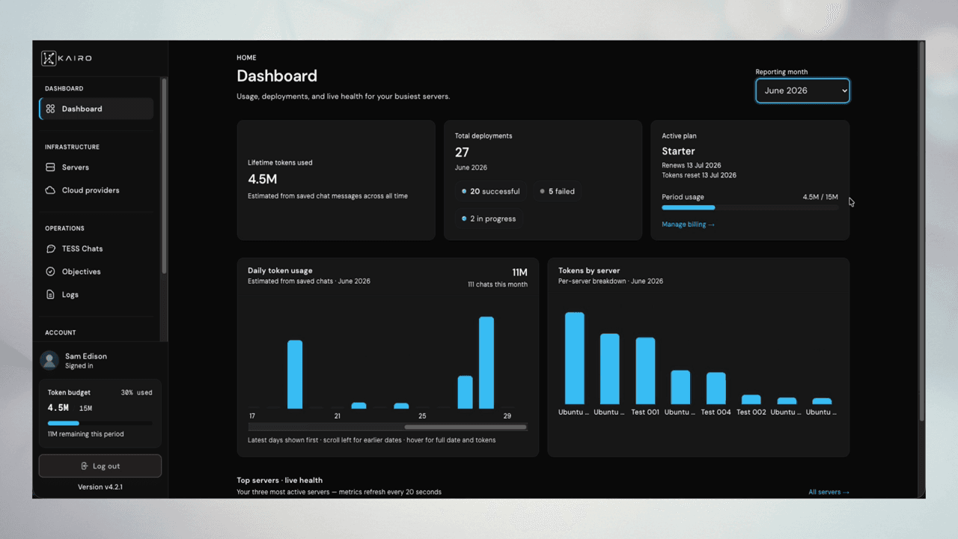Click the 5 failed deployments chip

557,192
